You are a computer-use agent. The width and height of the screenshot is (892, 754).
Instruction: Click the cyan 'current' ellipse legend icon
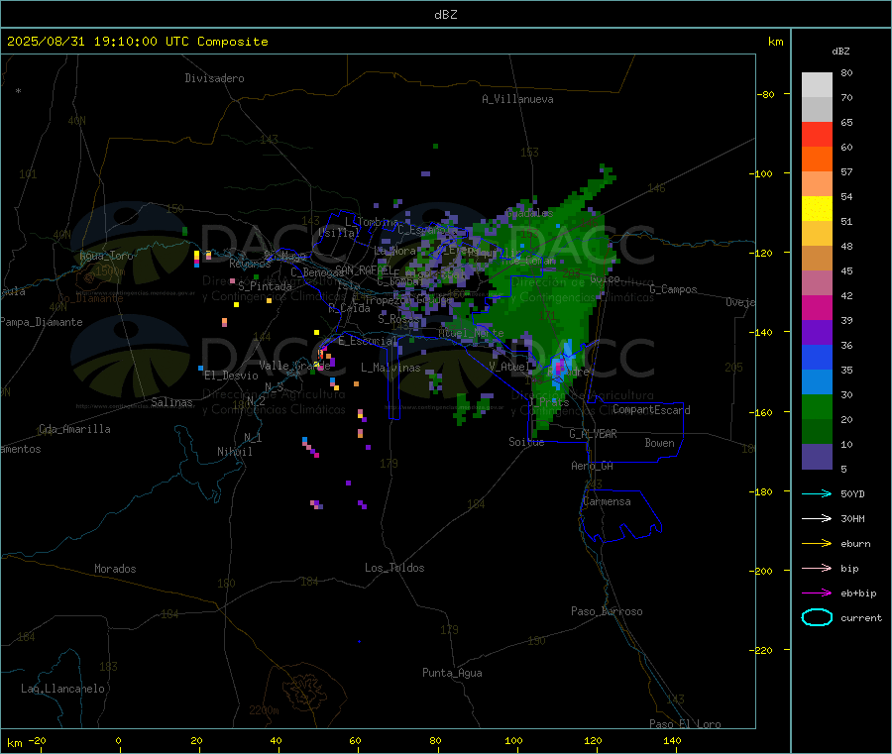pos(817,617)
